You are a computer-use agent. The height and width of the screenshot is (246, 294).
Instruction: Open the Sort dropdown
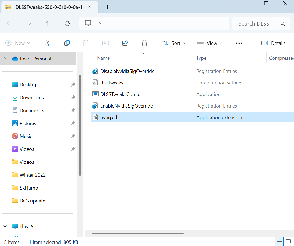[x=174, y=43]
